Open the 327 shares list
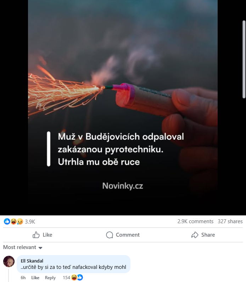The height and width of the screenshot is (282, 246). pos(230,221)
